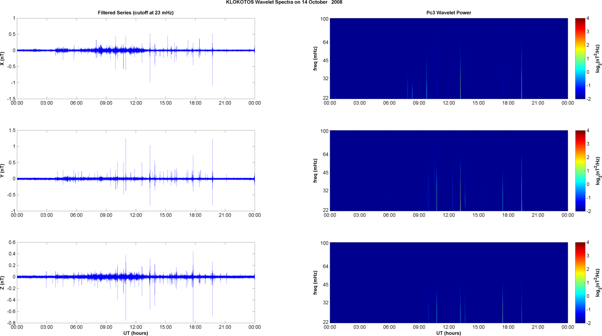Click 'UT (hours)' label under Z series plot
The height and width of the screenshot is (336, 602).
tap(136, 333)
